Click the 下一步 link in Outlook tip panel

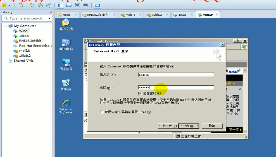coord(235,130)
